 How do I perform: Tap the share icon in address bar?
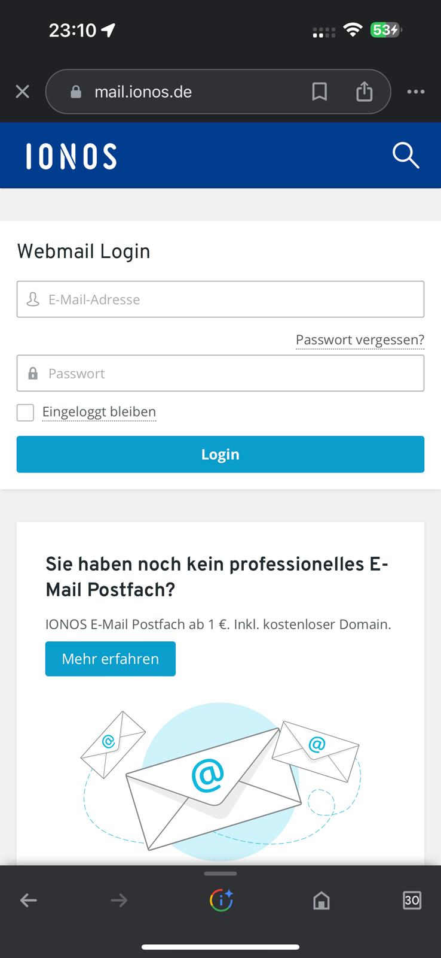[364, 92]
